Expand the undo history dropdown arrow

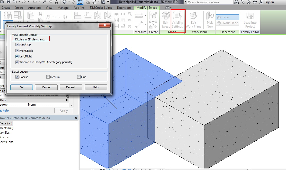(x=19, y=2)
